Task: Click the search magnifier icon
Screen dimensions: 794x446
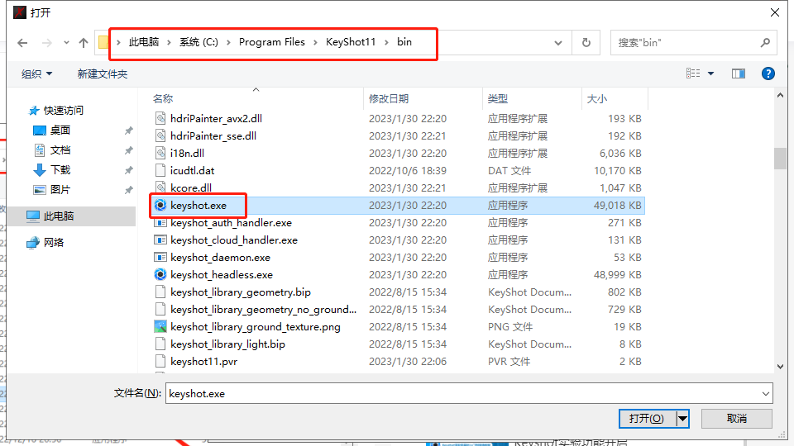Action: pyautogui.click(x=765, y=43)
